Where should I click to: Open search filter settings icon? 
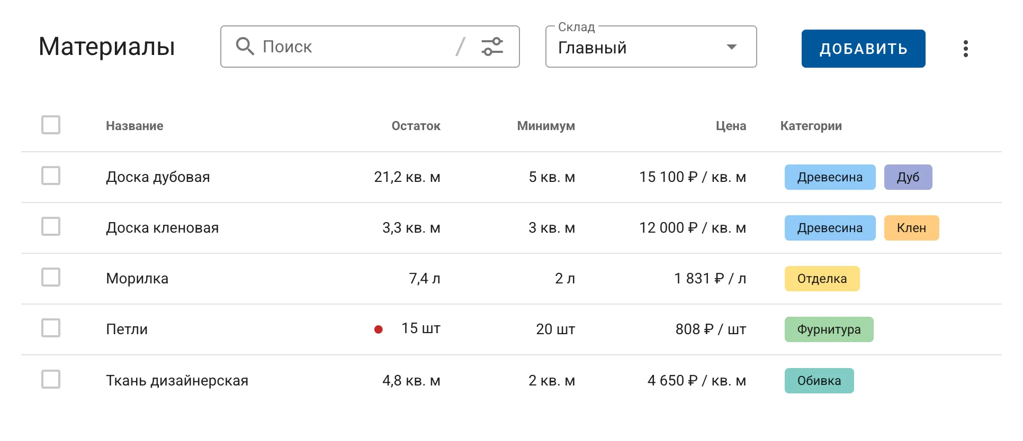coord(492,47)
